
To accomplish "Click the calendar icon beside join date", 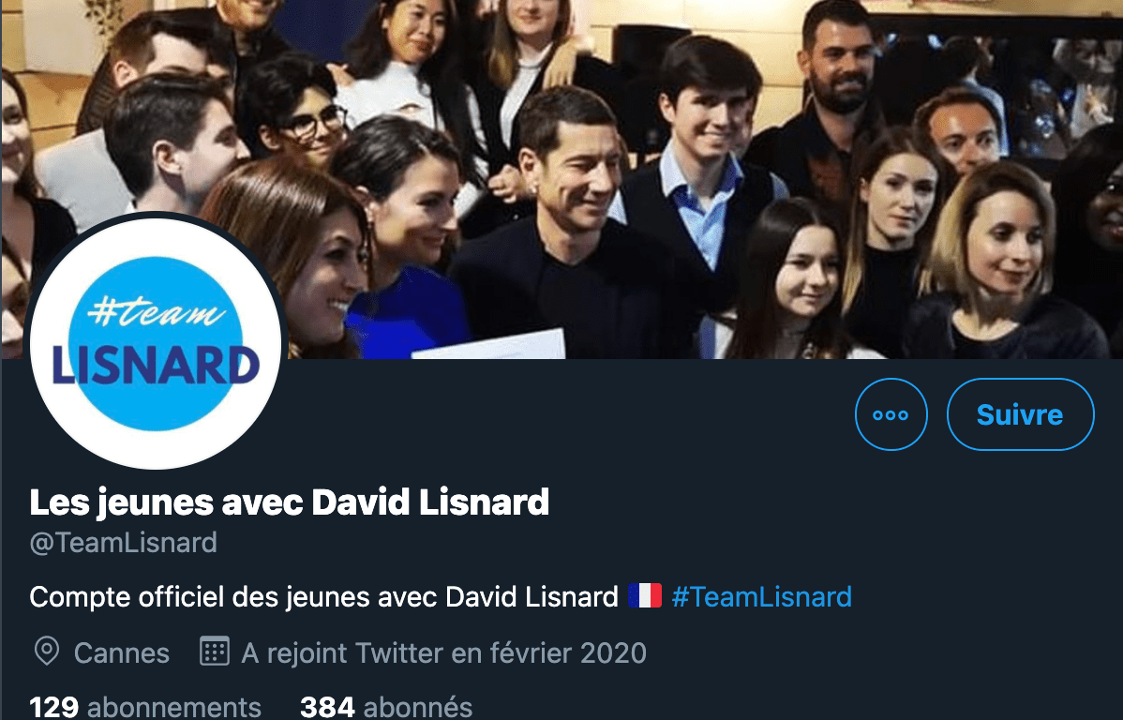I will pos(214,652).
